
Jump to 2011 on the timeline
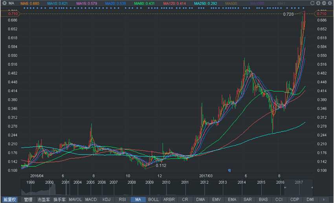point(185,182)
